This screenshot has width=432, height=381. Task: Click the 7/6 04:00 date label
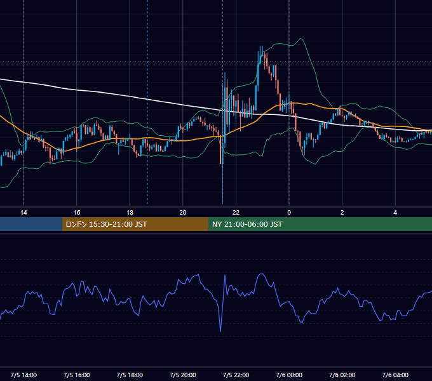coord(395,375)
